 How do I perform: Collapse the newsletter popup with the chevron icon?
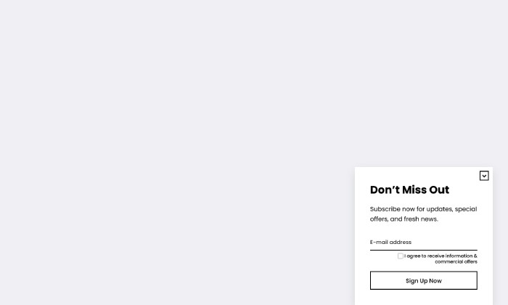[x=484, y=176]
